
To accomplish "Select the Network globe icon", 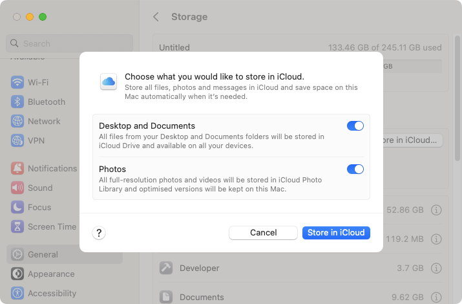I will [17, 121].
